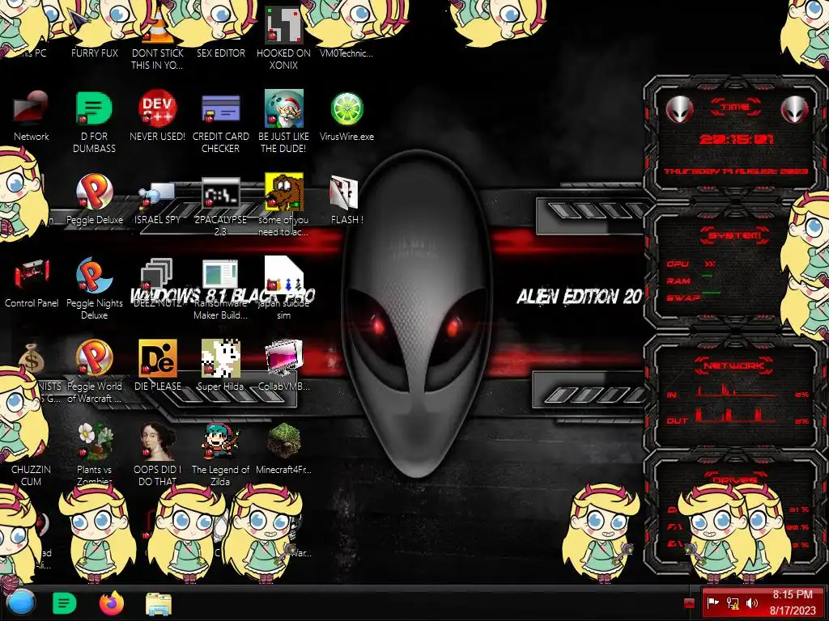Click the Action Center flag tray icon
This screenshot has height=621, width=829.
click(713, 602)
